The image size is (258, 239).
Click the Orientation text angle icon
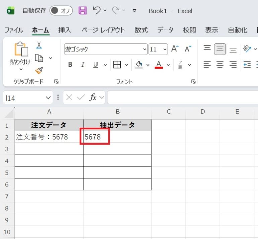[247, 49]
